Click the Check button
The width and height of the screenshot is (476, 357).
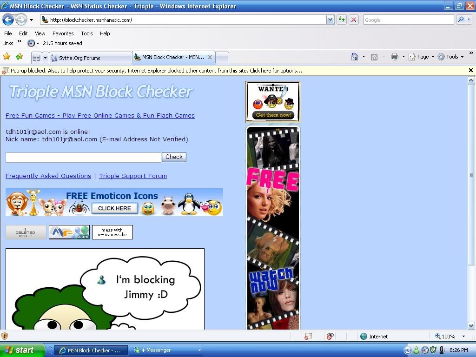click(x=174, y=157)
